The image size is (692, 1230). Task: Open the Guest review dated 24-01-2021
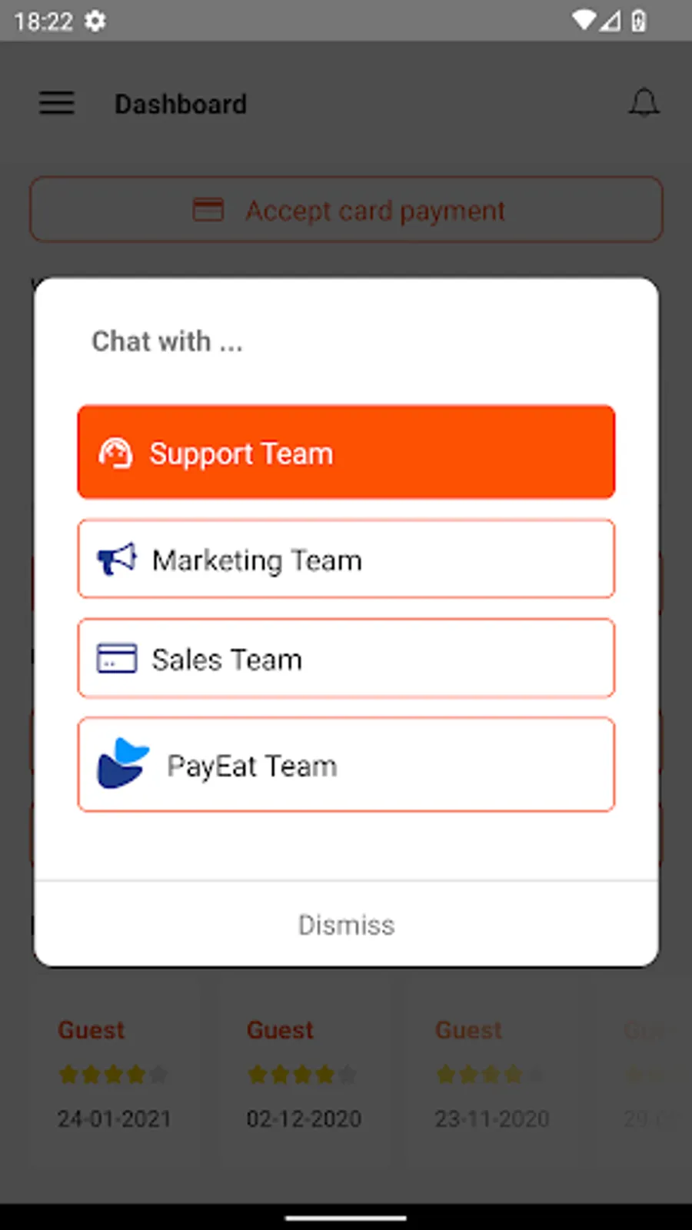tap(114, 1073)
